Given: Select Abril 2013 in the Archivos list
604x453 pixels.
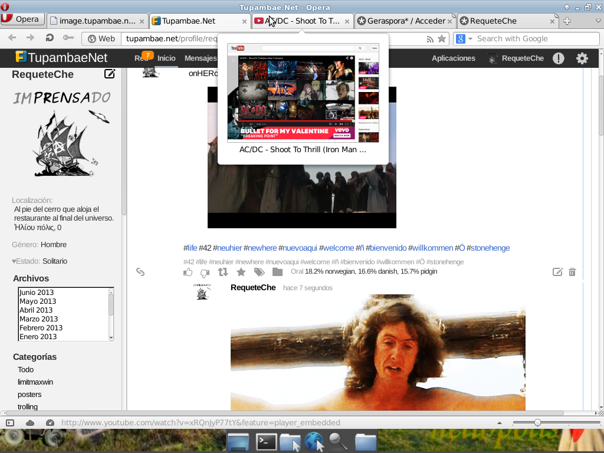Looking at the screenshot, I should click(x=36, y=310).
